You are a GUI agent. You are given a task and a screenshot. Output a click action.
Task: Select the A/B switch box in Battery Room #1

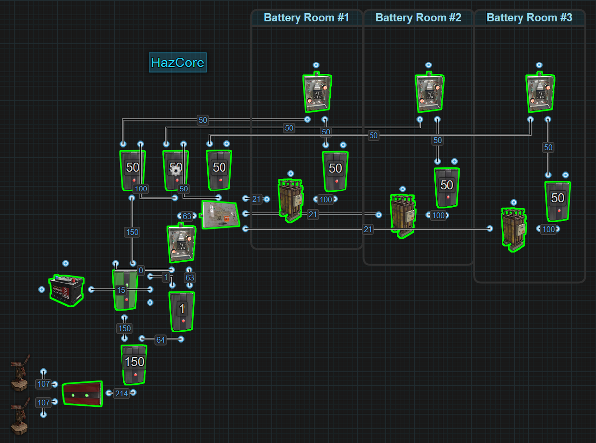(318, 93)
